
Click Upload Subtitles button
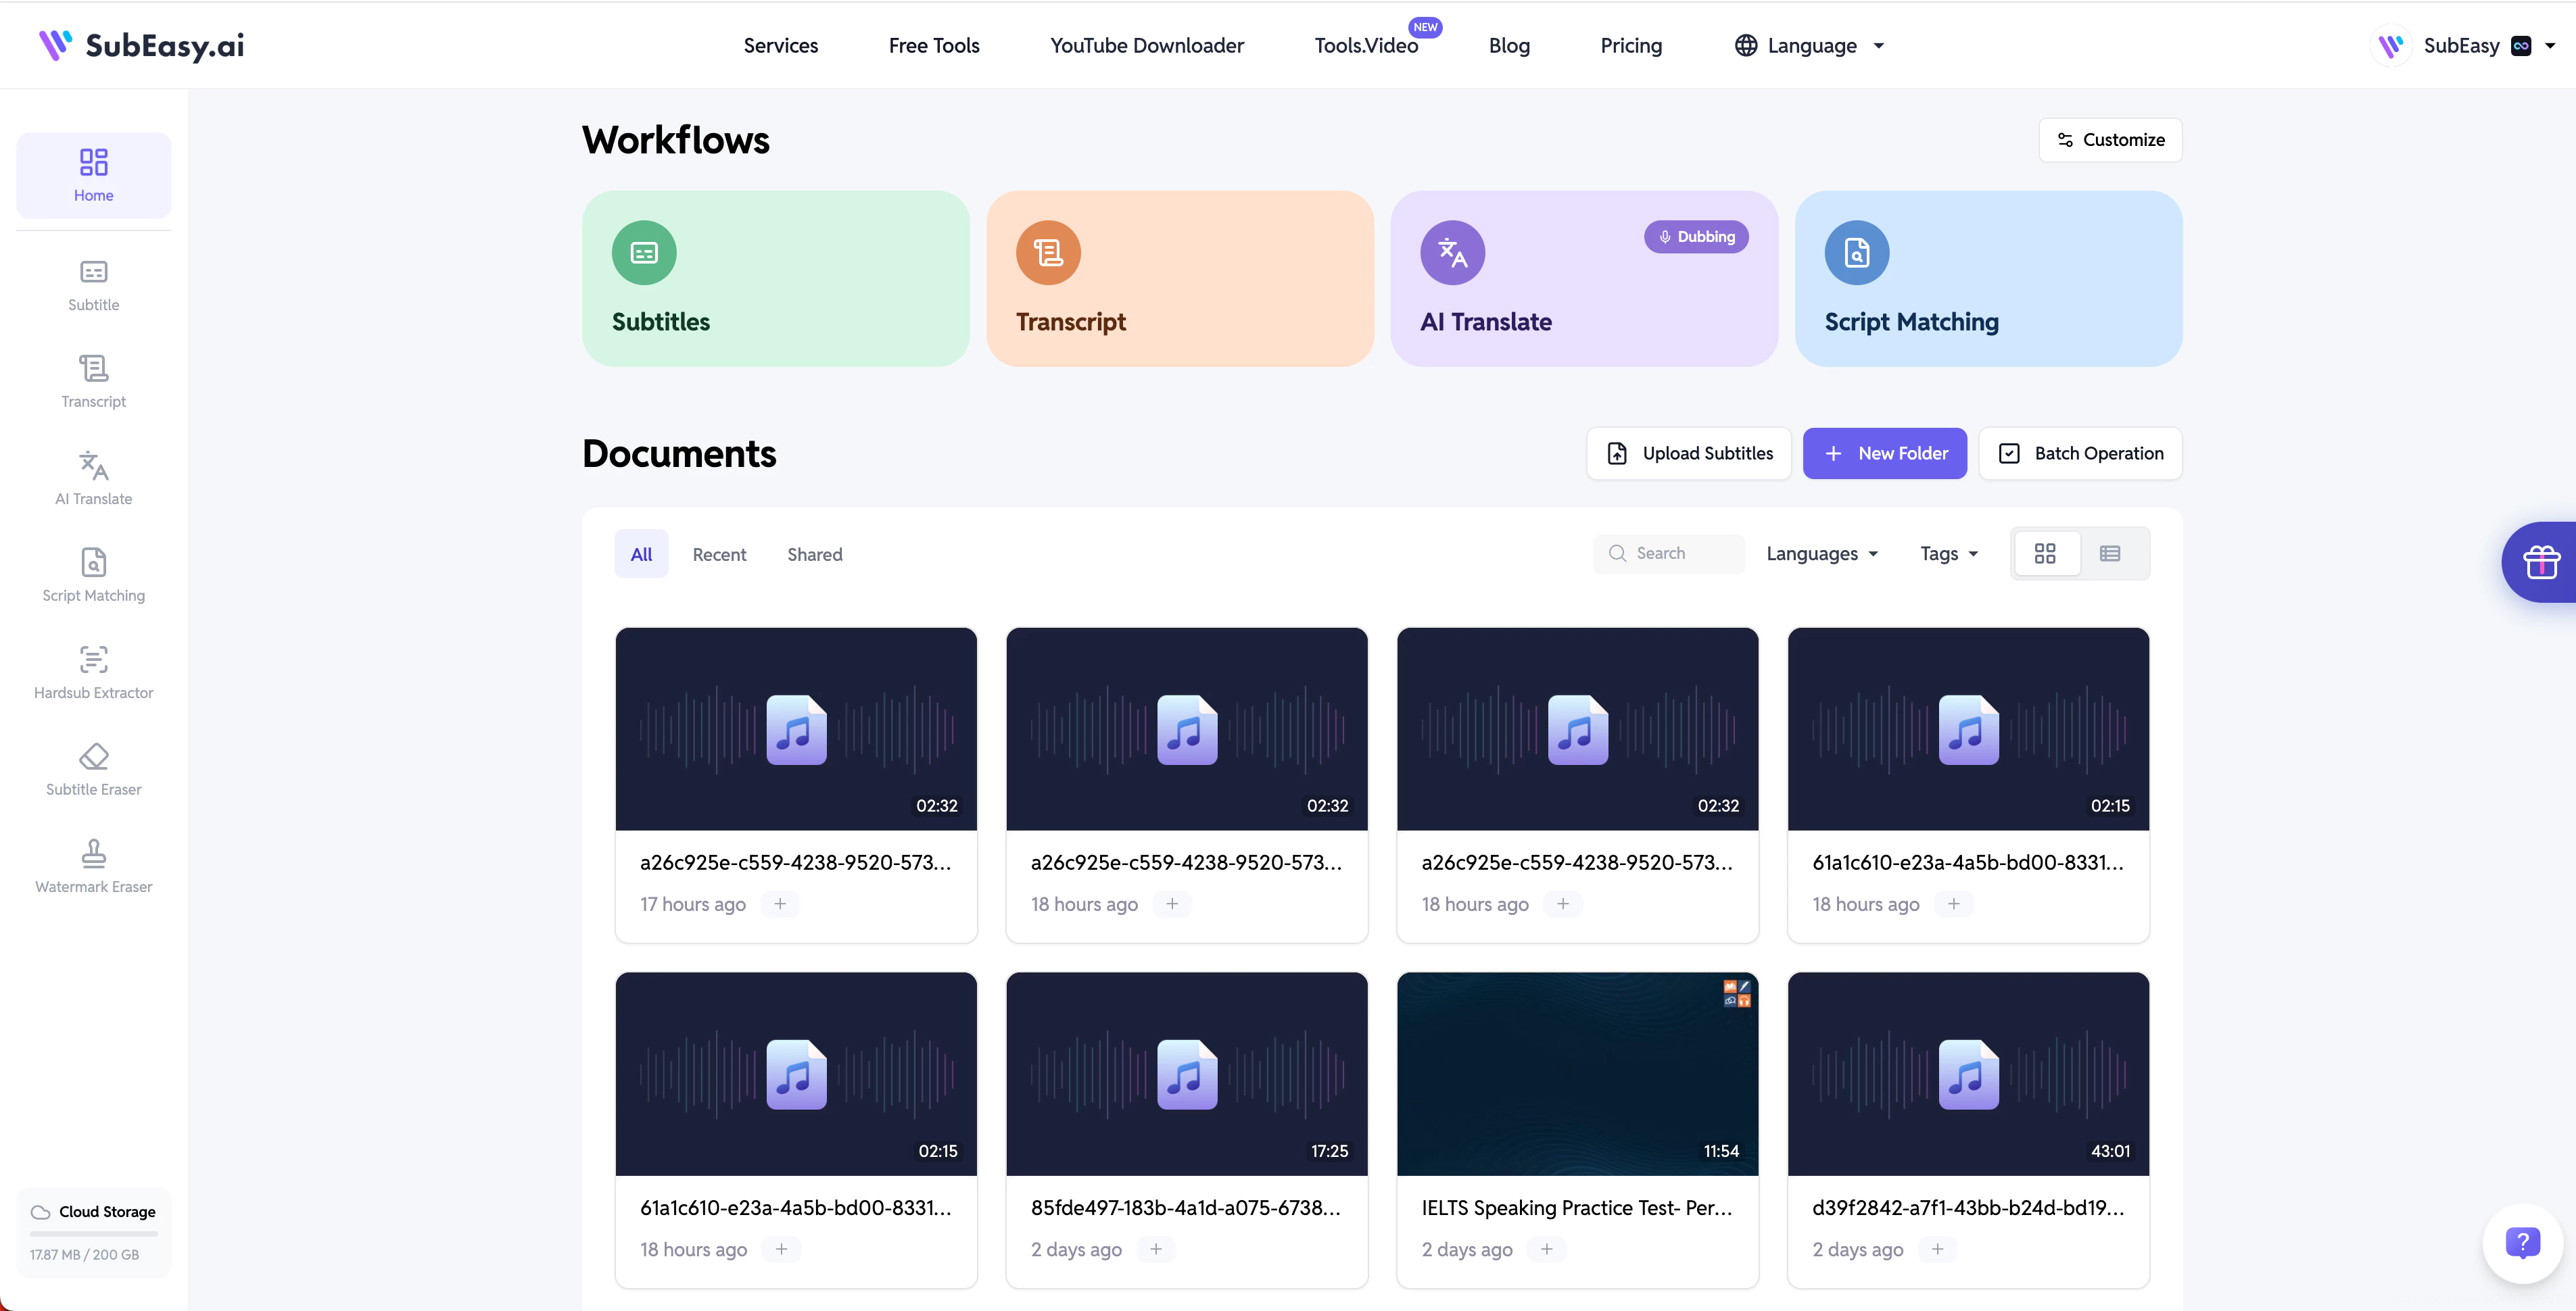[x=1689, y=453]
